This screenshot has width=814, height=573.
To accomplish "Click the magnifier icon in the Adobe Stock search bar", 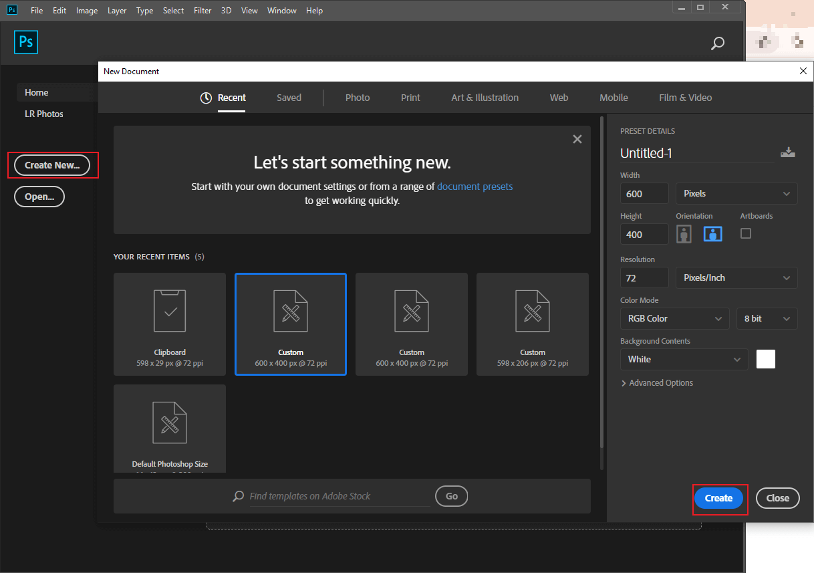I will click(238, 496).
